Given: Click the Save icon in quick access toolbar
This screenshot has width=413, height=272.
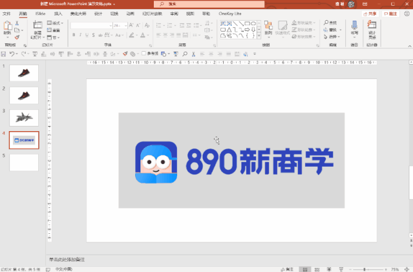Looking at the screenshot, I should pos(3,54).
